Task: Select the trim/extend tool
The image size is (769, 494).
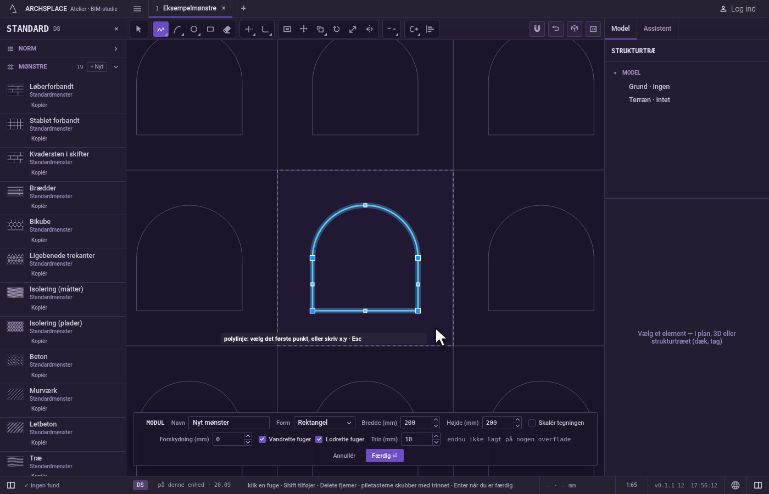Action: [249, 29]
